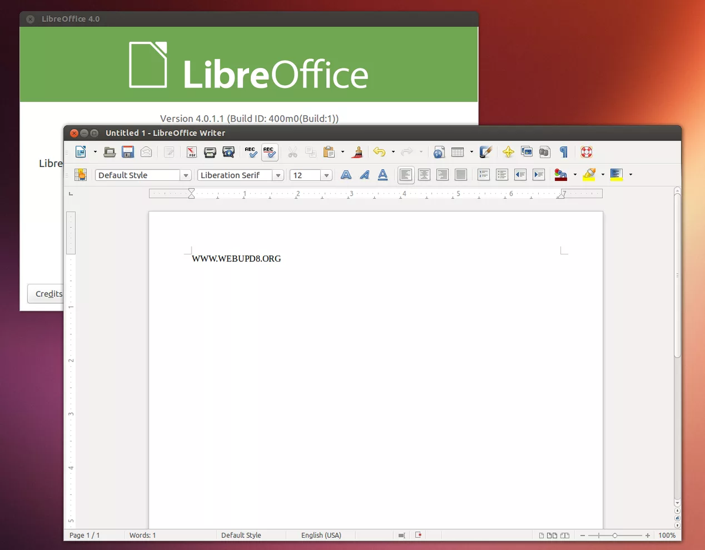Select the Clone Formatting paintbrush
Viewport: 705px width, 550px height.
pos(357,152)
